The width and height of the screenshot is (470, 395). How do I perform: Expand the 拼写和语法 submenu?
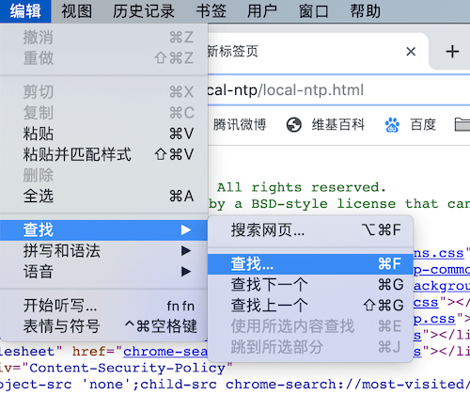point(103,251)
